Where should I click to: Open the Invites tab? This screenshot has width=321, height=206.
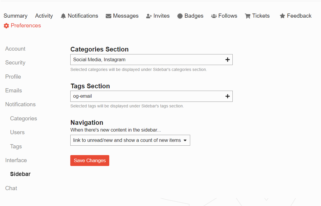pos(158,16)
